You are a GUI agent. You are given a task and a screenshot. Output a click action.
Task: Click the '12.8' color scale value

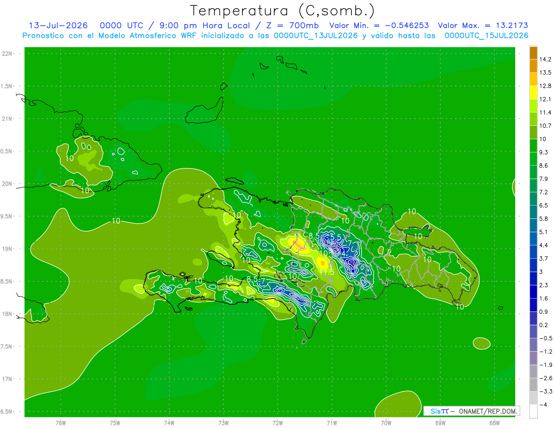pyautogui.click(x=545, y=86)
